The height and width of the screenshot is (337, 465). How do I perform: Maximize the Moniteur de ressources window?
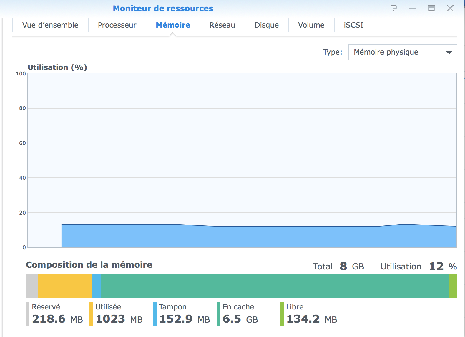[431, 8]
